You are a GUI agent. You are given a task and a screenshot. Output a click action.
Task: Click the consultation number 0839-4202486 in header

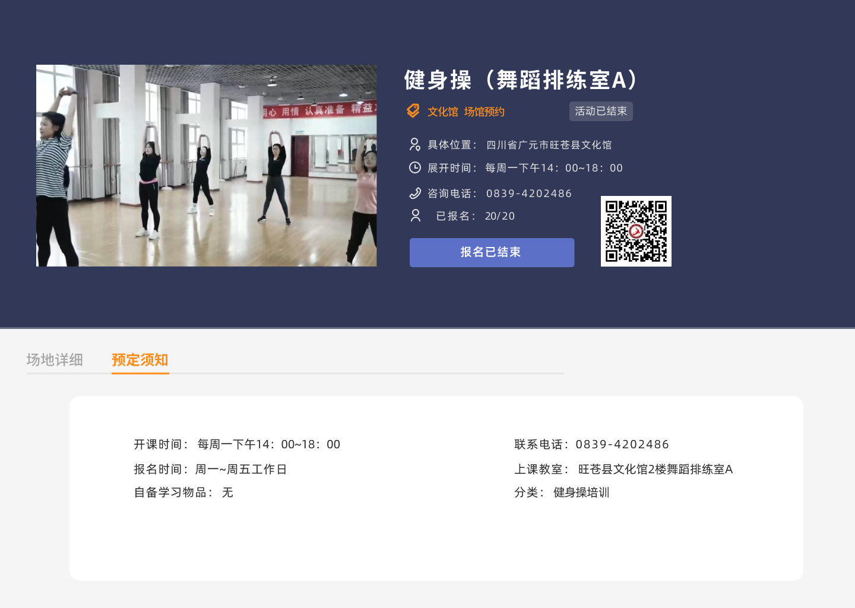[528, 194]
